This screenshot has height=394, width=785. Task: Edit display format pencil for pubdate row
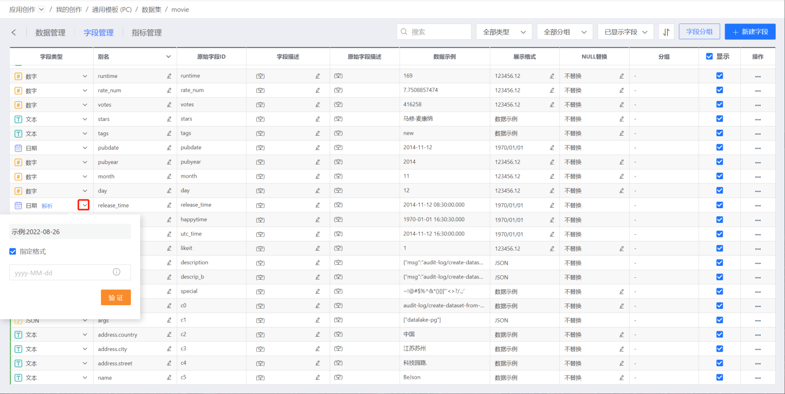(552, 148)
